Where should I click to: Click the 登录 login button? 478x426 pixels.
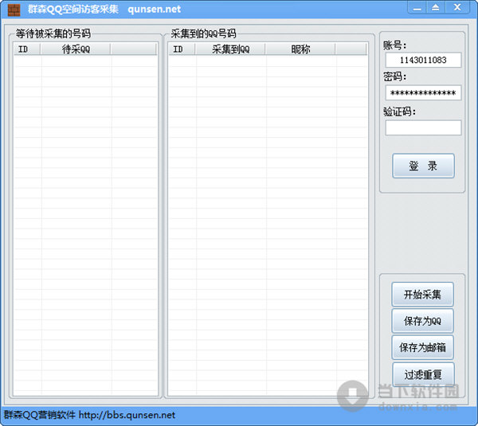point(423,166)
